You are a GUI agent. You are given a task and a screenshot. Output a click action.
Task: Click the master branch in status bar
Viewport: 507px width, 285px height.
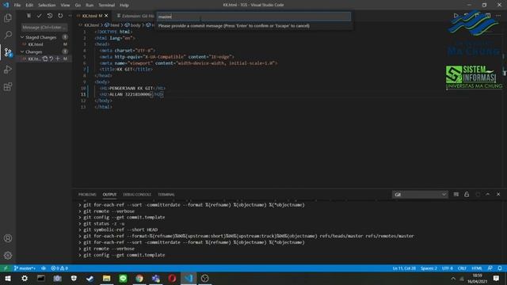pos(25,268)
